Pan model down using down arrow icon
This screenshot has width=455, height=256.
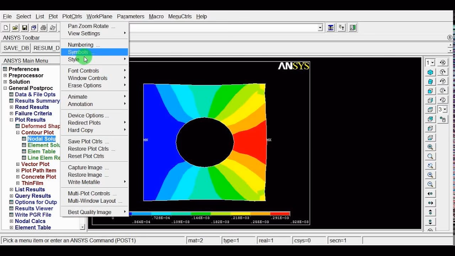pos(430,222)
